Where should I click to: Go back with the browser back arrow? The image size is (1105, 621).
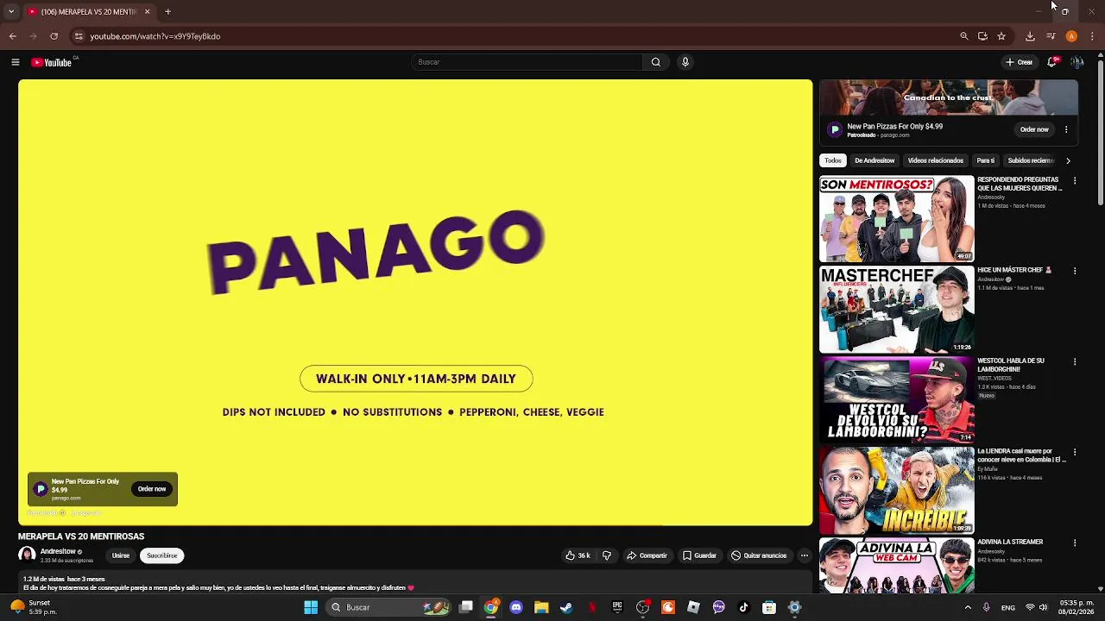pos(12,36)
